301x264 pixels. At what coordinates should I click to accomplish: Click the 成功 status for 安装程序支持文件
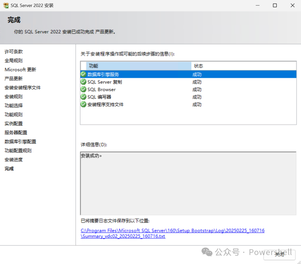197,105
